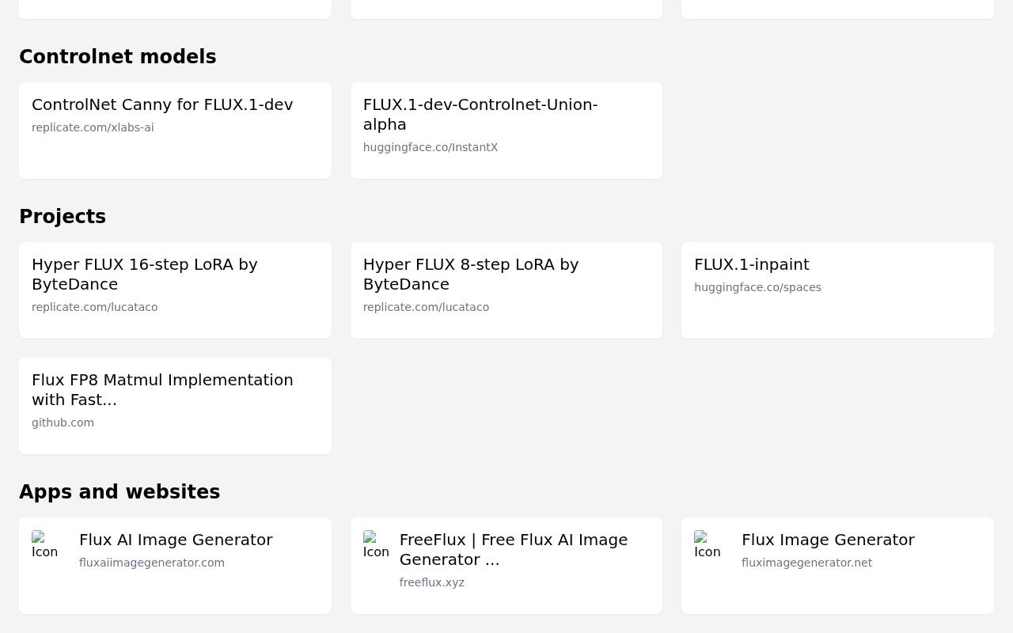Open the FLUX.1-inpaint project
The height and width of the screenshot is (633, 1013).
837,290
